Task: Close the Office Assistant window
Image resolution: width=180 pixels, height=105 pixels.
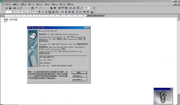Action: 171,89
